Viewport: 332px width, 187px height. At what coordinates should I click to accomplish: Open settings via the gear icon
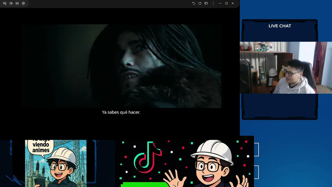click(23, 3)
